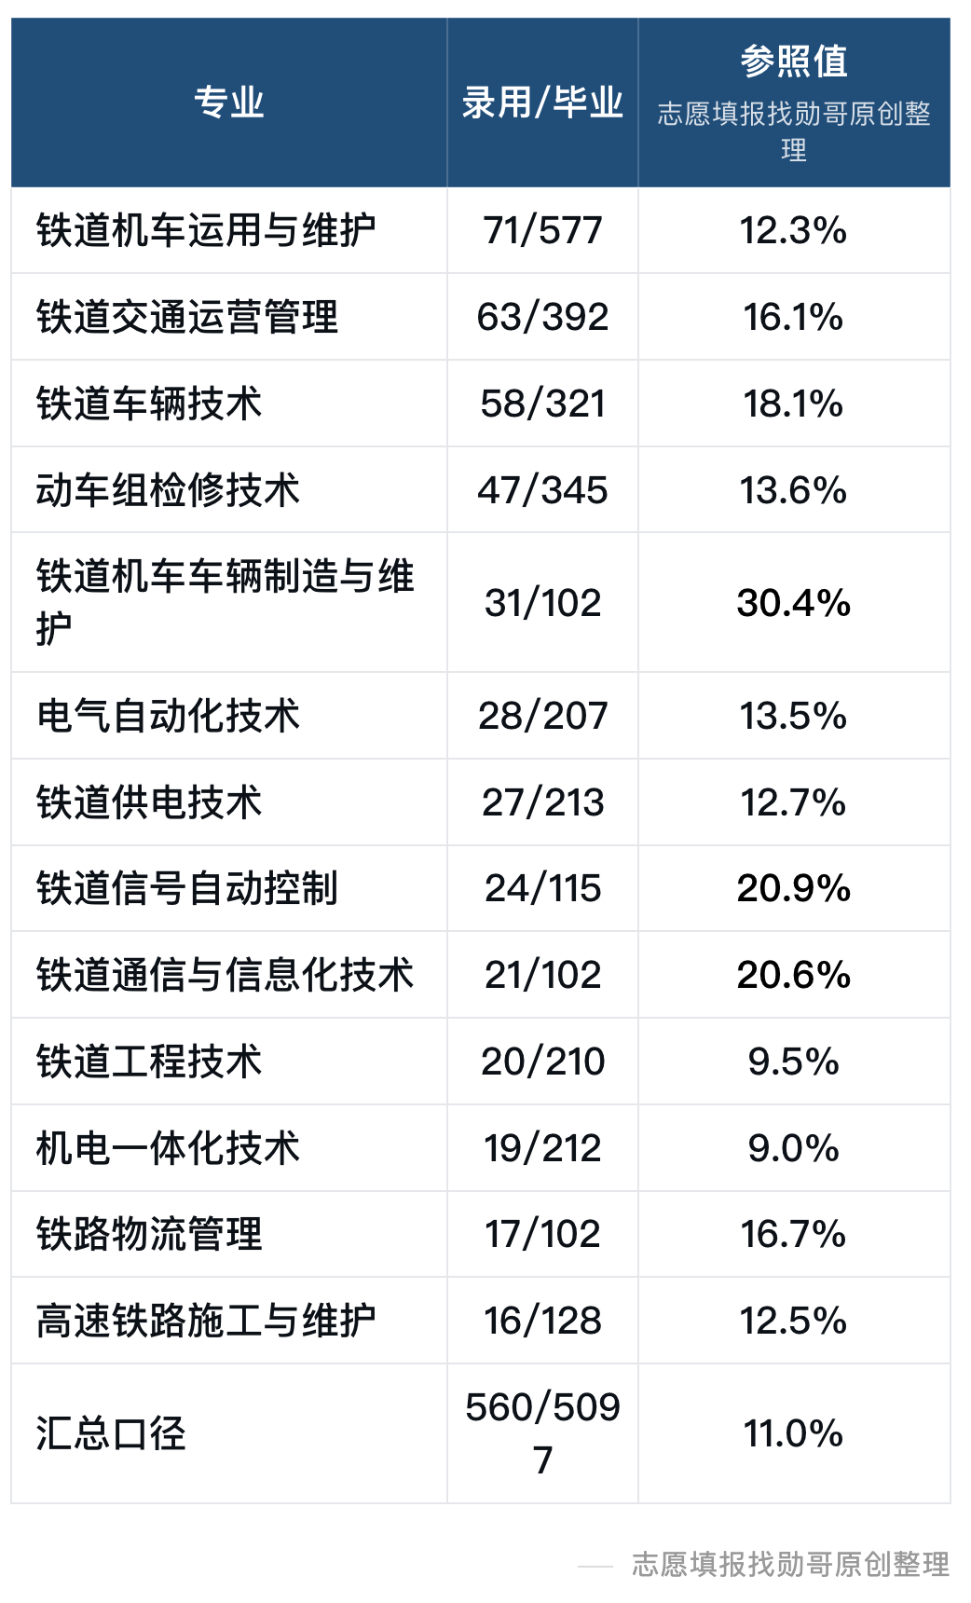Click the 58/321 cell
971x1603 pixels.
tap(542, 404)
